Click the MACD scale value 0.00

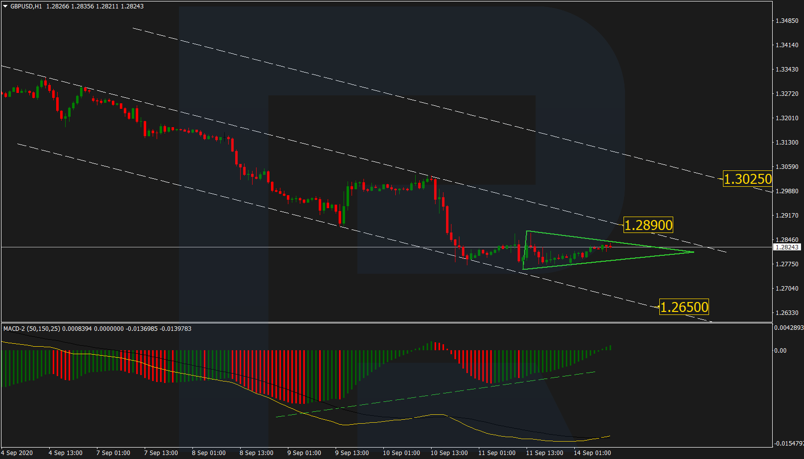pos(781,351)
